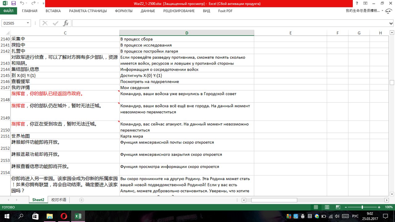Open Excel Help with the question mark icon
Image resolution: width=395 pixels, height=222 pixels.
(x=357, y=3)
